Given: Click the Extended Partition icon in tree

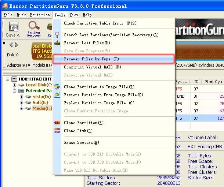Looking at the screenshot, I should pos(21,91).
